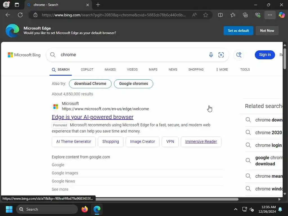Image resolution: width=288 pixels, height=216 pixels.
Task: Select related search chrome login
Action: (264, 145)
